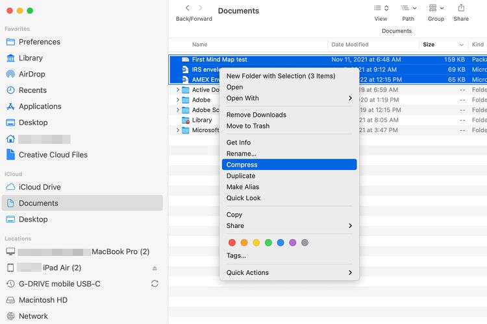Click sync icon next to G-DRIVE mobile USB-C
This screenshot has width=487, height=324.
pos(155,284)
